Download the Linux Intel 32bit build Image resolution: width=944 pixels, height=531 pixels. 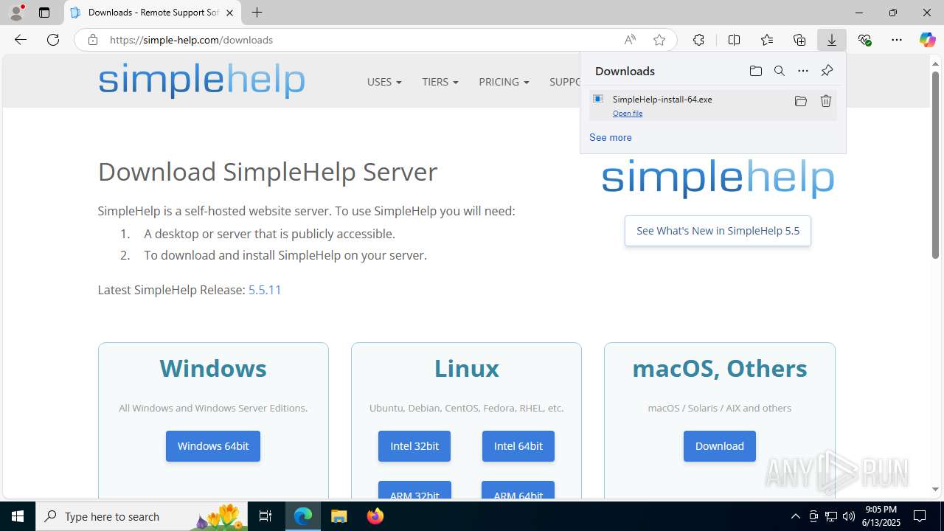point(414,446)
